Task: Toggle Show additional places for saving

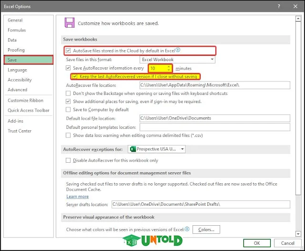Action: [68, 102]
